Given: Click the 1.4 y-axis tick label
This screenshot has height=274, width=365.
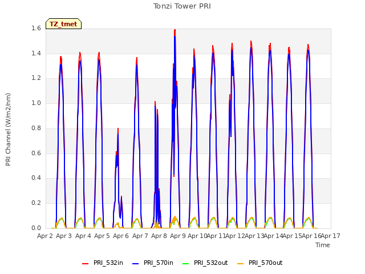Looking at the screenshot, I should [x=36, y=53].
